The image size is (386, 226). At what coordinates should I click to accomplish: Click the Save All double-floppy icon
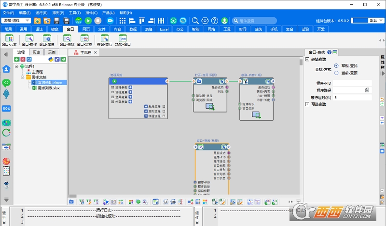coord(66,21)
